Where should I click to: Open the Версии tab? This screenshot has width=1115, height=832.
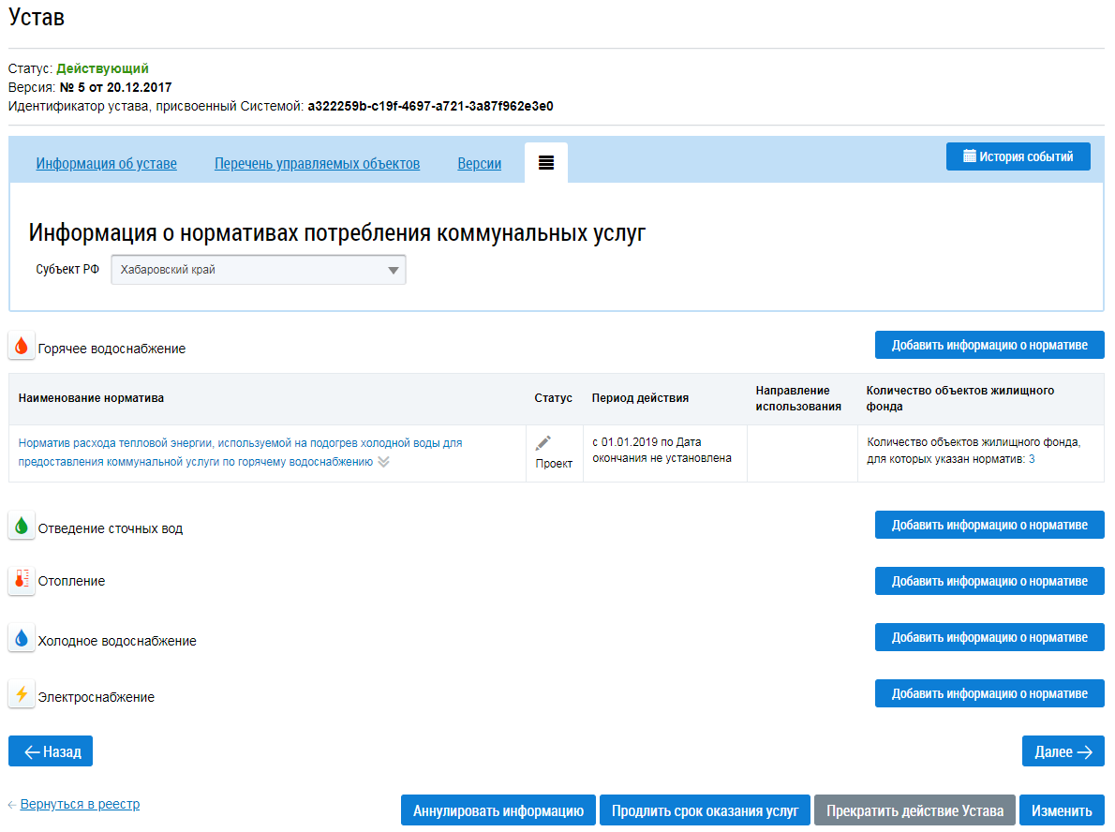(480, 164)
